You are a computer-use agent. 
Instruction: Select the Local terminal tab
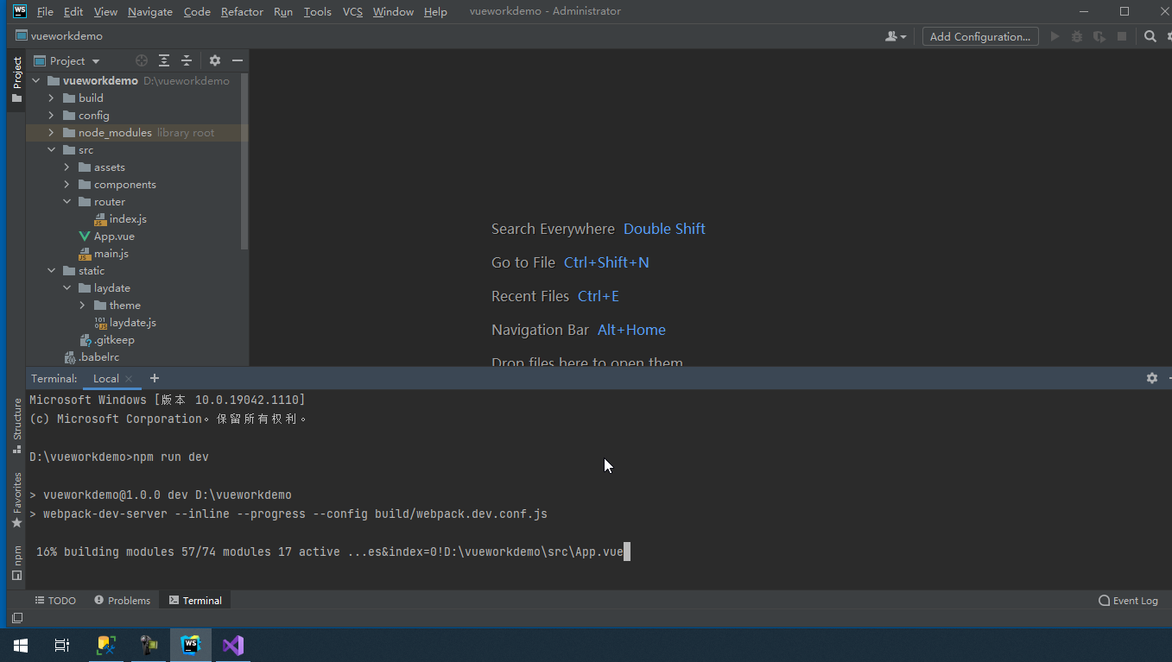coord(106,378)
